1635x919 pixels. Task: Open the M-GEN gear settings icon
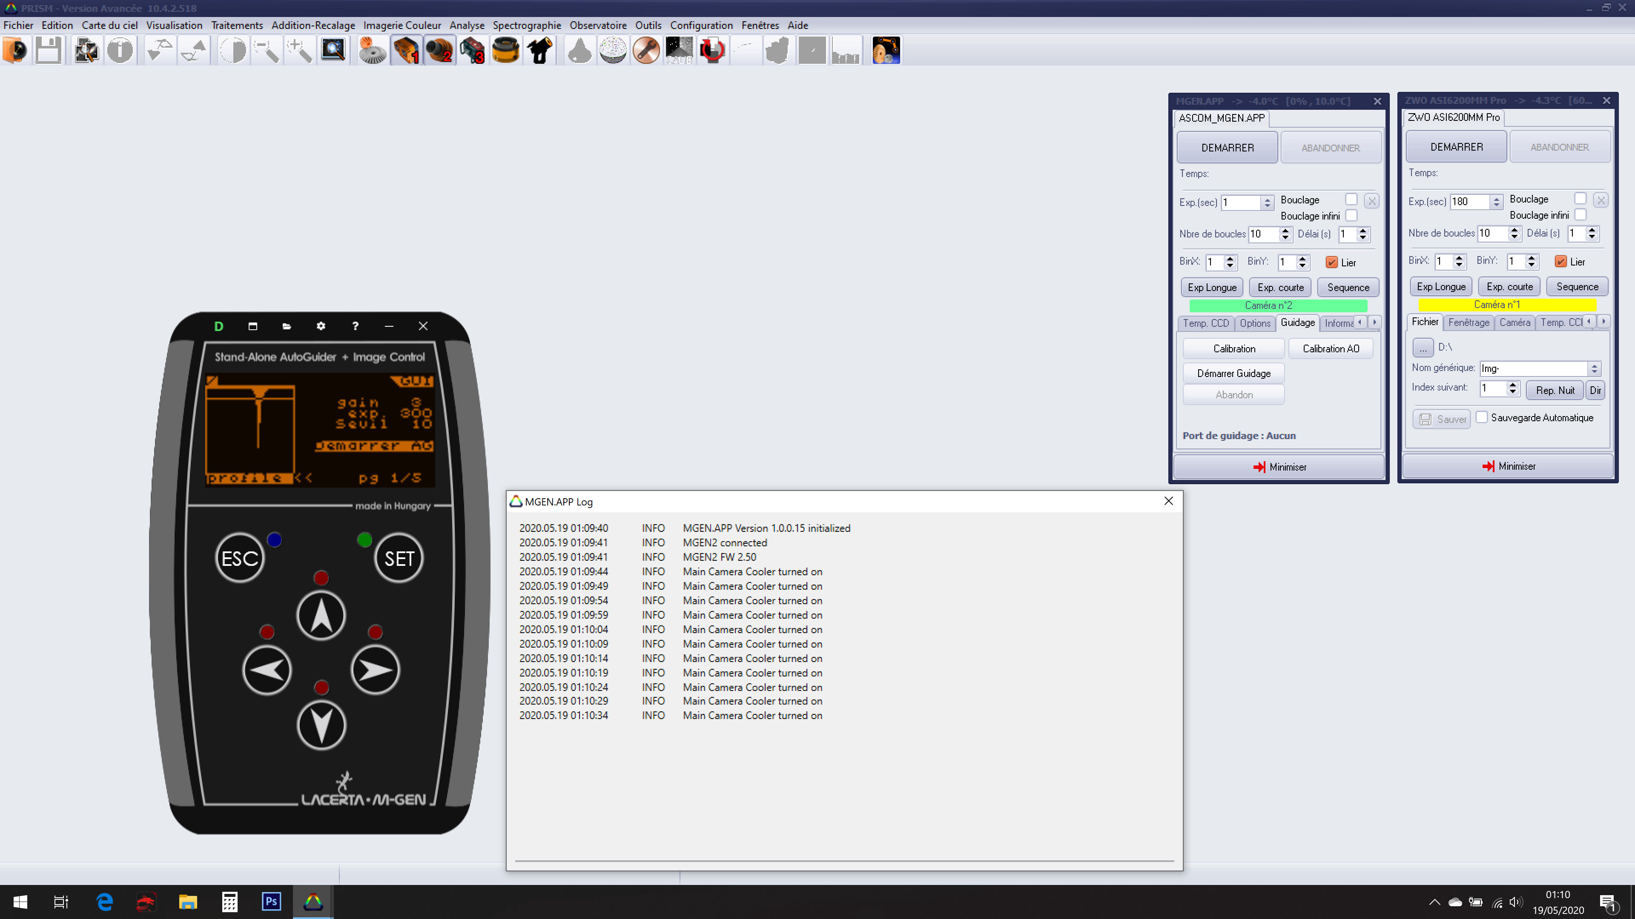321,326
